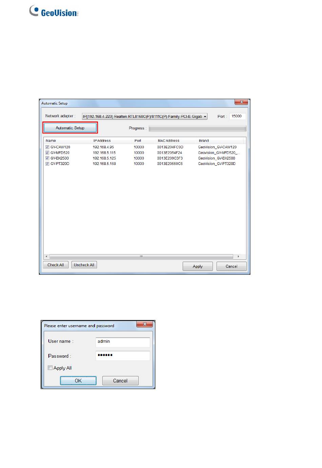Click the horizontal scrollbar right arrow

click(x=238, y=257)
